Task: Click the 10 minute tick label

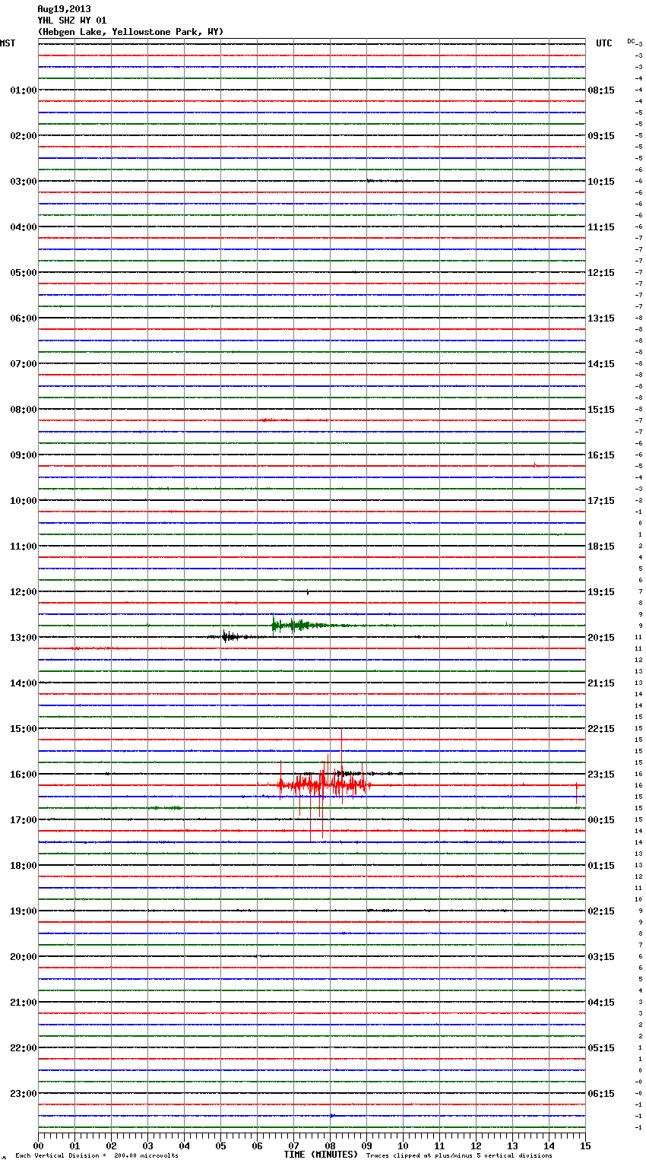Action: [x=404, y=1146]
